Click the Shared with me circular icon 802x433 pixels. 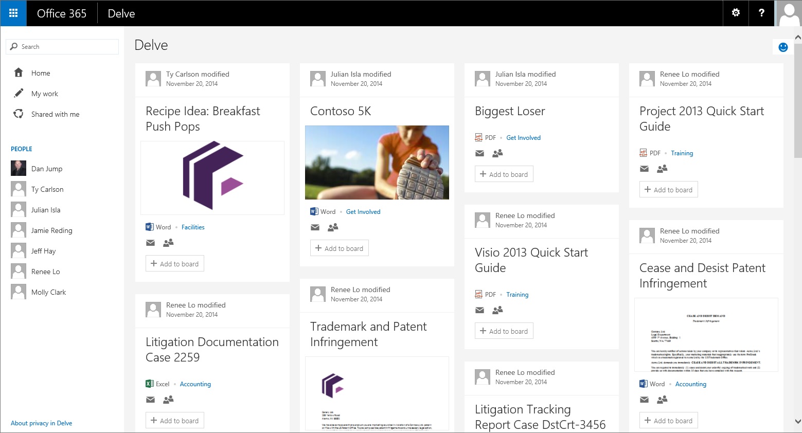(x=19, y=114)
